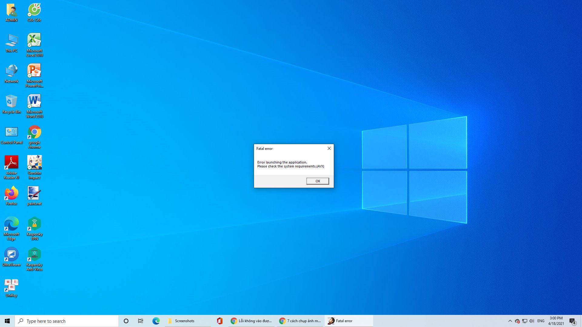Click the taskbar search box
This screenshot has height=327, width=582.
pos(67,321)
